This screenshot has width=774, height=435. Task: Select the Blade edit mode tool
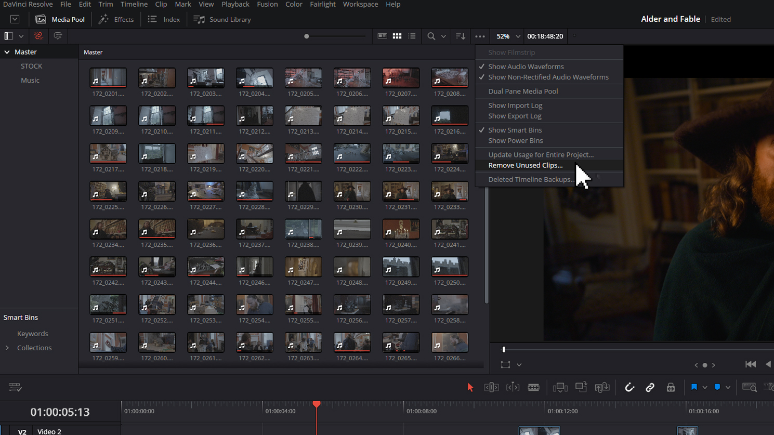point(534,387)
